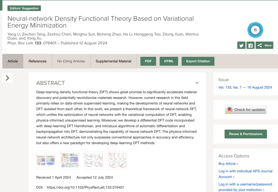Open the first figure thumbnail
Screen dimensions: 278x192
[46, 160]
